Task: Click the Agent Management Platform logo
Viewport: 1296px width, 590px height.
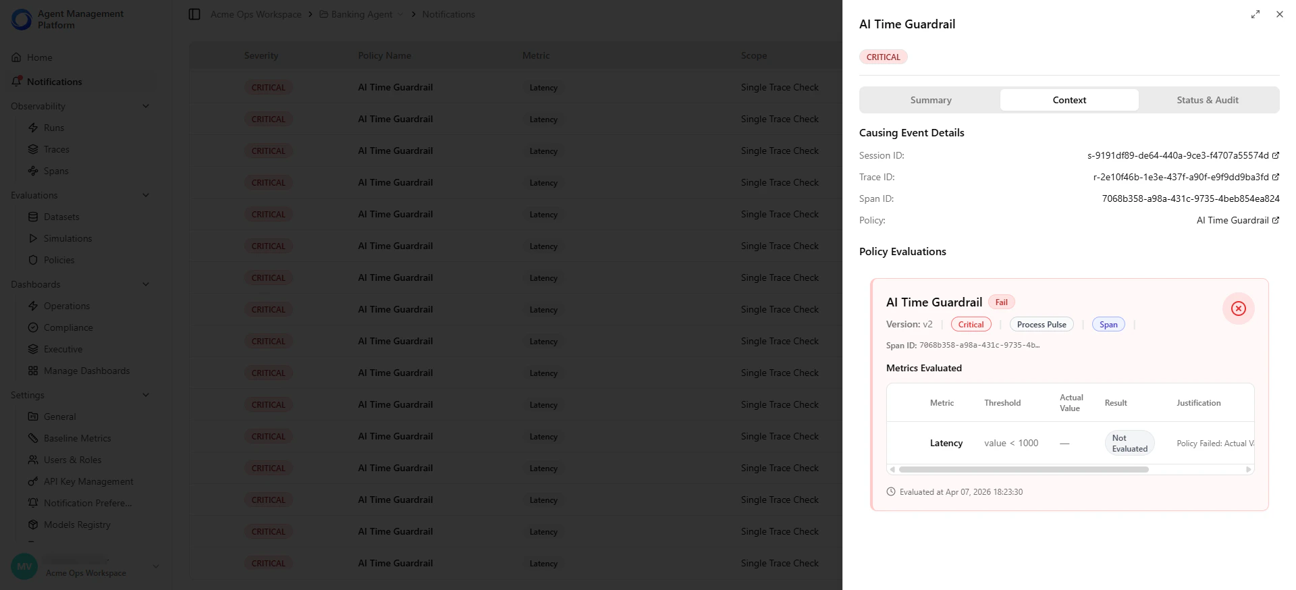Action: (x=22, y=20)
